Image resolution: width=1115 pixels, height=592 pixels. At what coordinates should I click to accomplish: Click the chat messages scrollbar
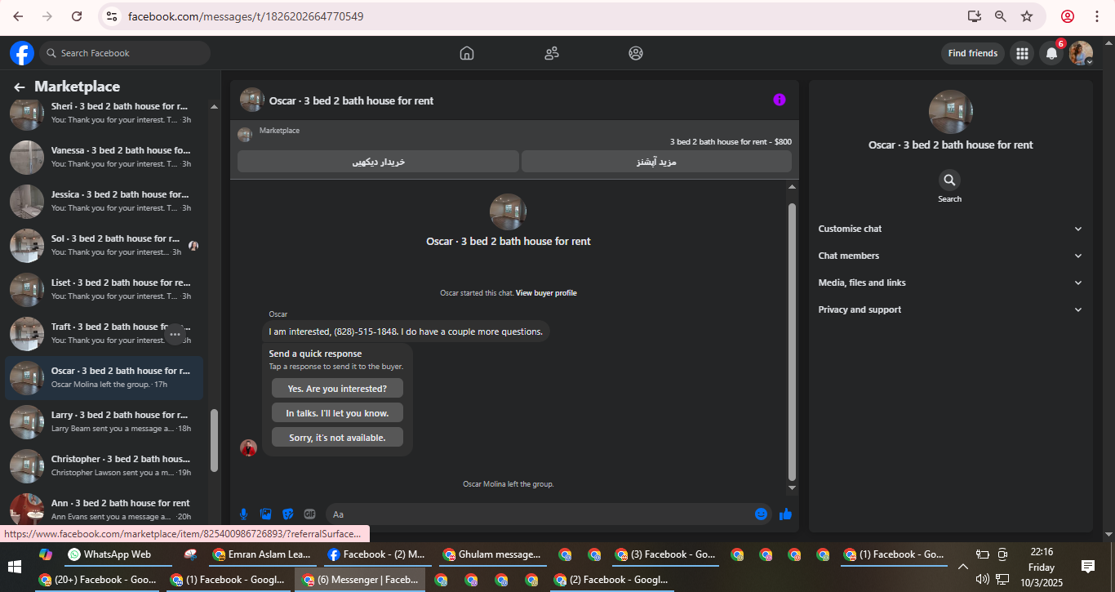click(792, 341)
